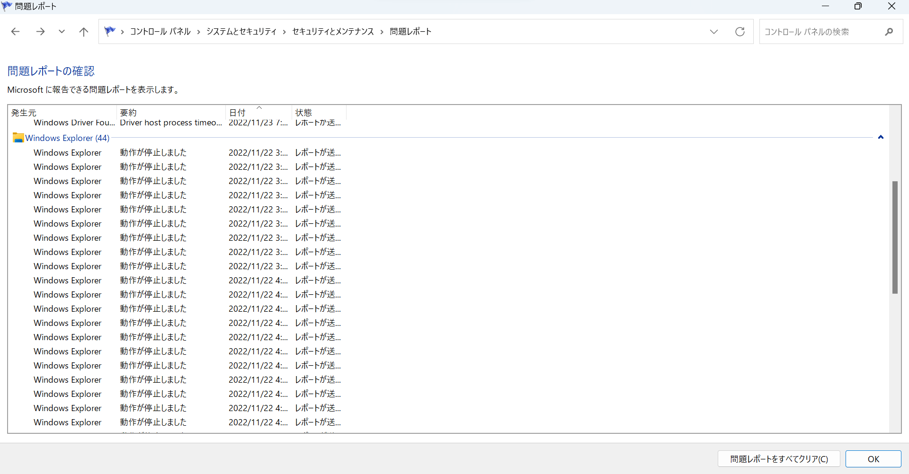Select the Windows Explorer (44) group header
Image resolution: width=909 pixels, height=474 pixels.
tap(67, 138)
